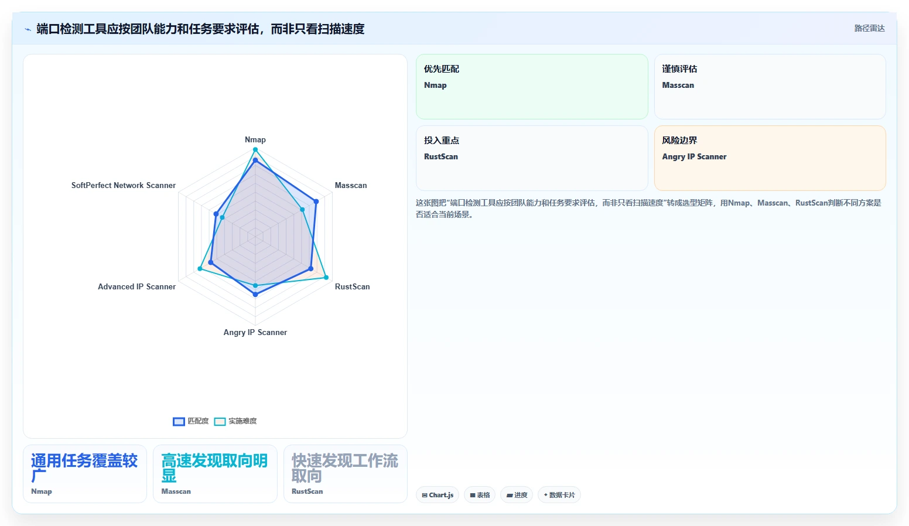Click the header icon beside the title
The image size is (909, 526).
tap(28, 29)
